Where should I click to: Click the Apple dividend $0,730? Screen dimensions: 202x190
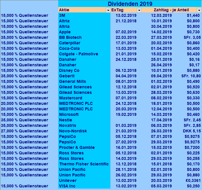(193, 32)
